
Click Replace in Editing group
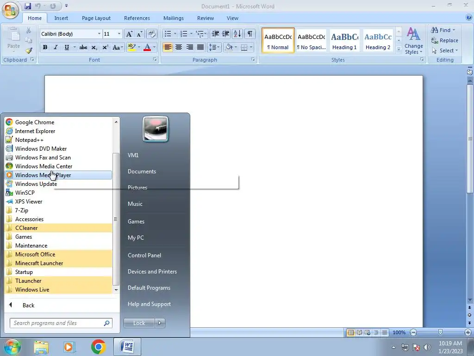(444, 40)
